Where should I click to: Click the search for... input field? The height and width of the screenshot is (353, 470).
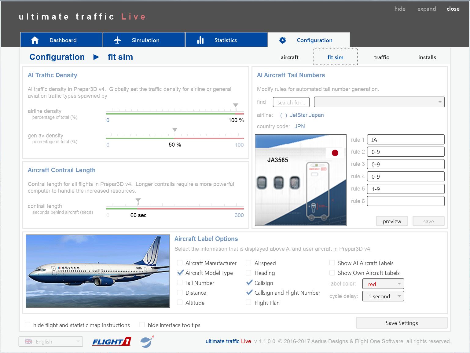tap(291, 102)
